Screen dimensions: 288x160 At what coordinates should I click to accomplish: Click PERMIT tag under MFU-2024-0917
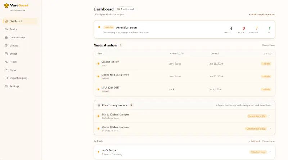[x=105, y=91]
